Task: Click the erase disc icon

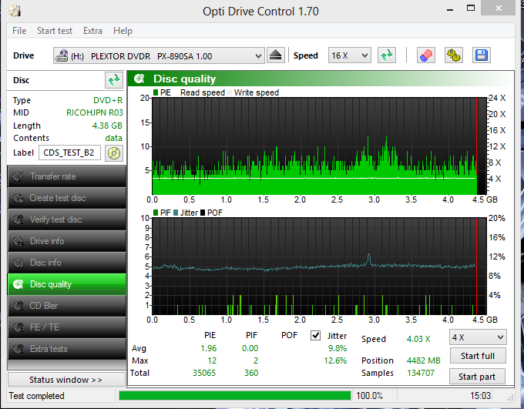Action: (426, 55)
